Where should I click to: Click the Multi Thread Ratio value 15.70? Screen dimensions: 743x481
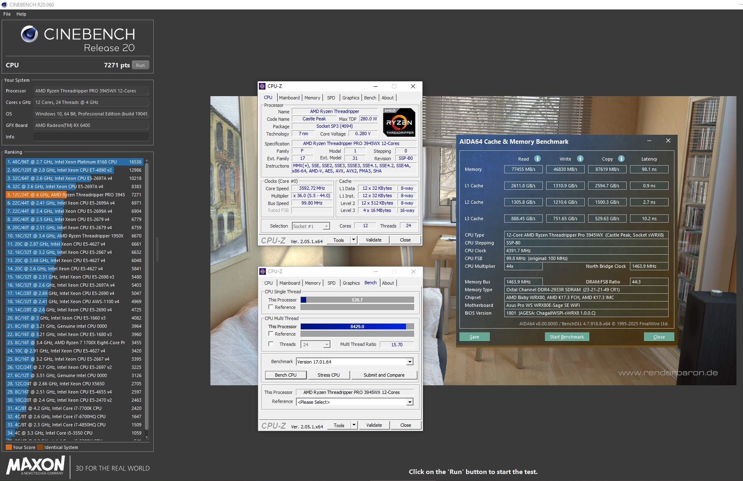(397, 345)
